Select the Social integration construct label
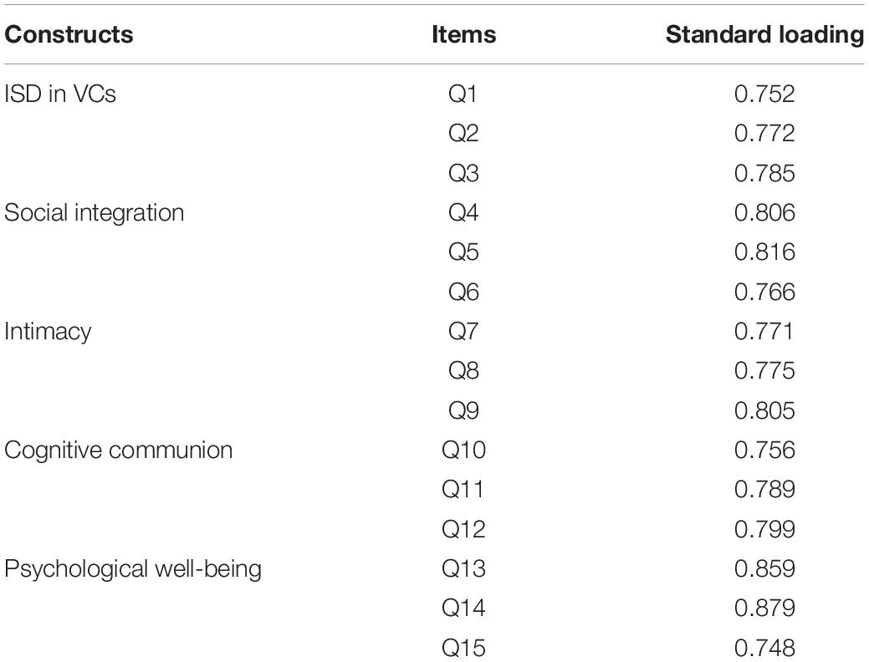The image size is (869, 662). coord(95,213)
